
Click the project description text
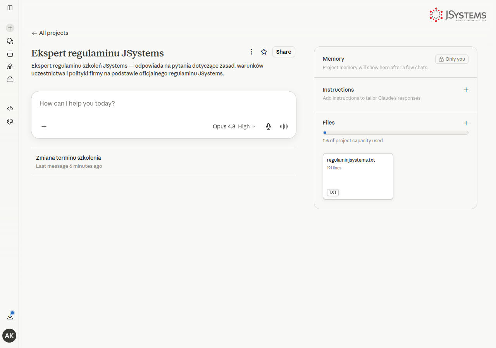click(x=147, y=70)
